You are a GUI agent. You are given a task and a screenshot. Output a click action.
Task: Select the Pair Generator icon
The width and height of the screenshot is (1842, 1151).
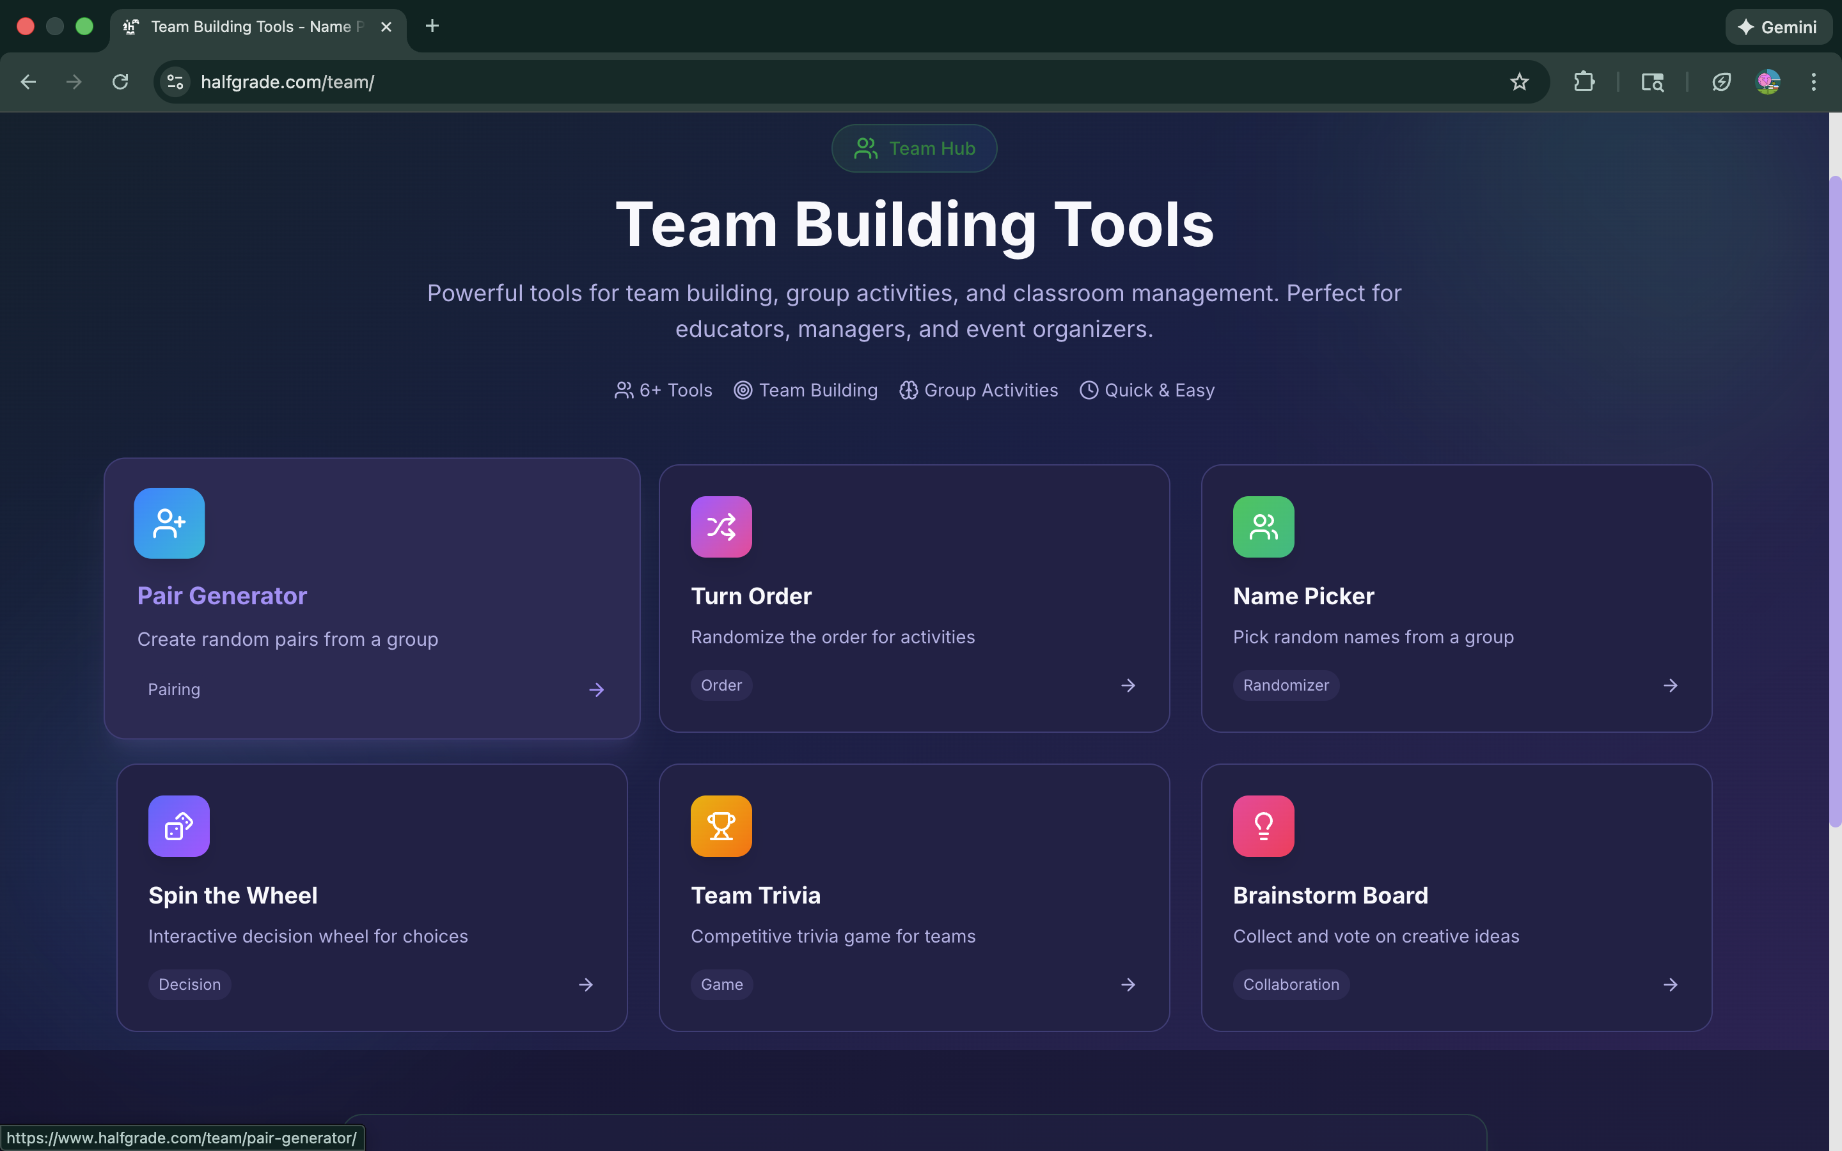pos(168,523)
